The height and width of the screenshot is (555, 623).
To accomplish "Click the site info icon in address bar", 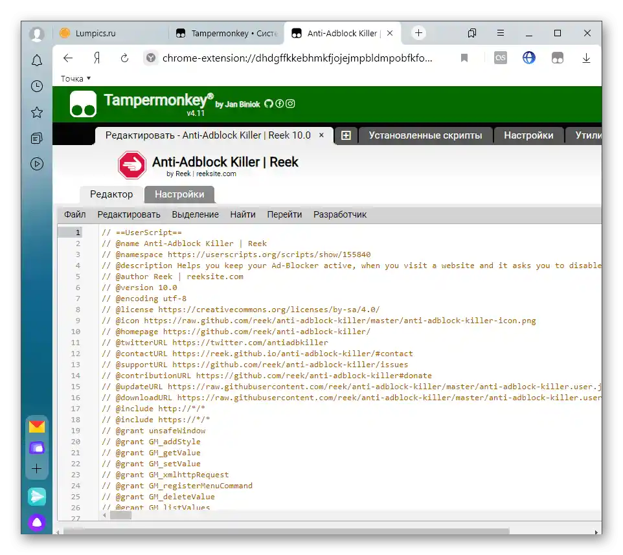I will pos(151,58).
